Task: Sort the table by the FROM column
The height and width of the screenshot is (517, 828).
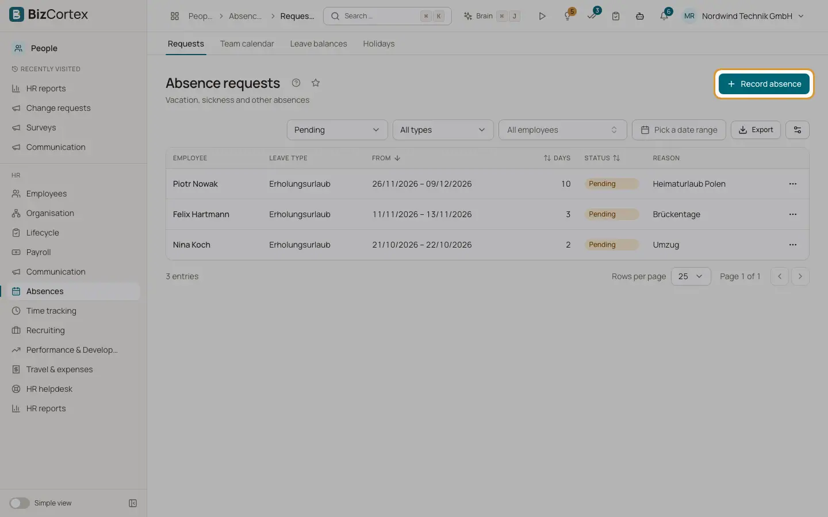Action: (386, 158)
